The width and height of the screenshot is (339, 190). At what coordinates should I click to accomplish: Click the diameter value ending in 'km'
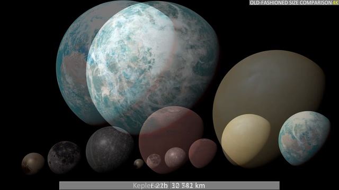point(188,186)
